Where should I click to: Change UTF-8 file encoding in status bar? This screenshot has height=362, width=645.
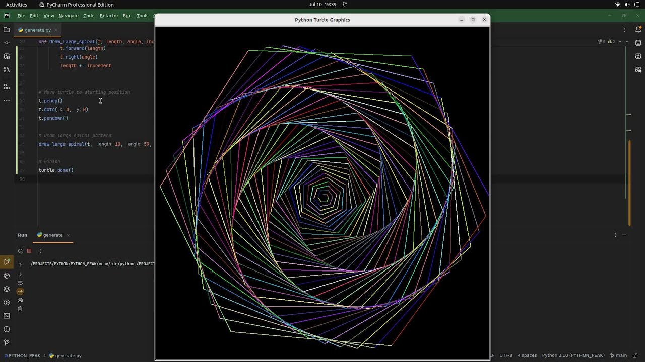point(506,355)
